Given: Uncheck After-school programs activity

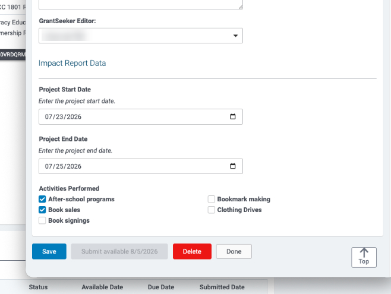Looking at the screenshot, I should pyautogui.click(x=42, y=199).
